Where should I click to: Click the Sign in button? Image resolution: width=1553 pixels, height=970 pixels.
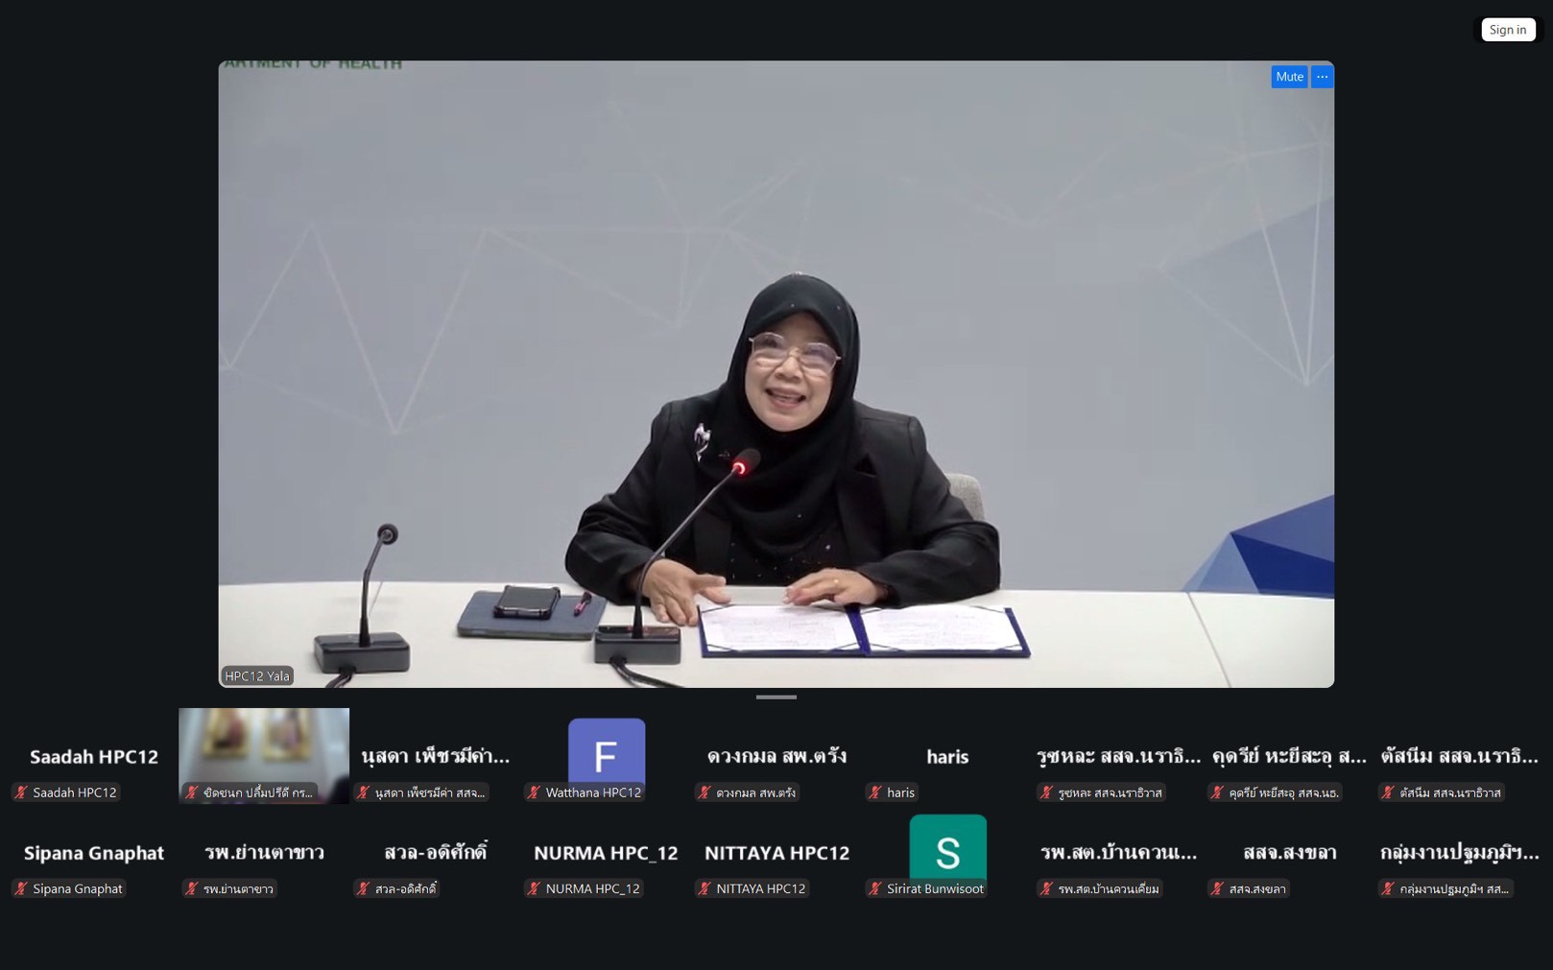(1507, 30)
